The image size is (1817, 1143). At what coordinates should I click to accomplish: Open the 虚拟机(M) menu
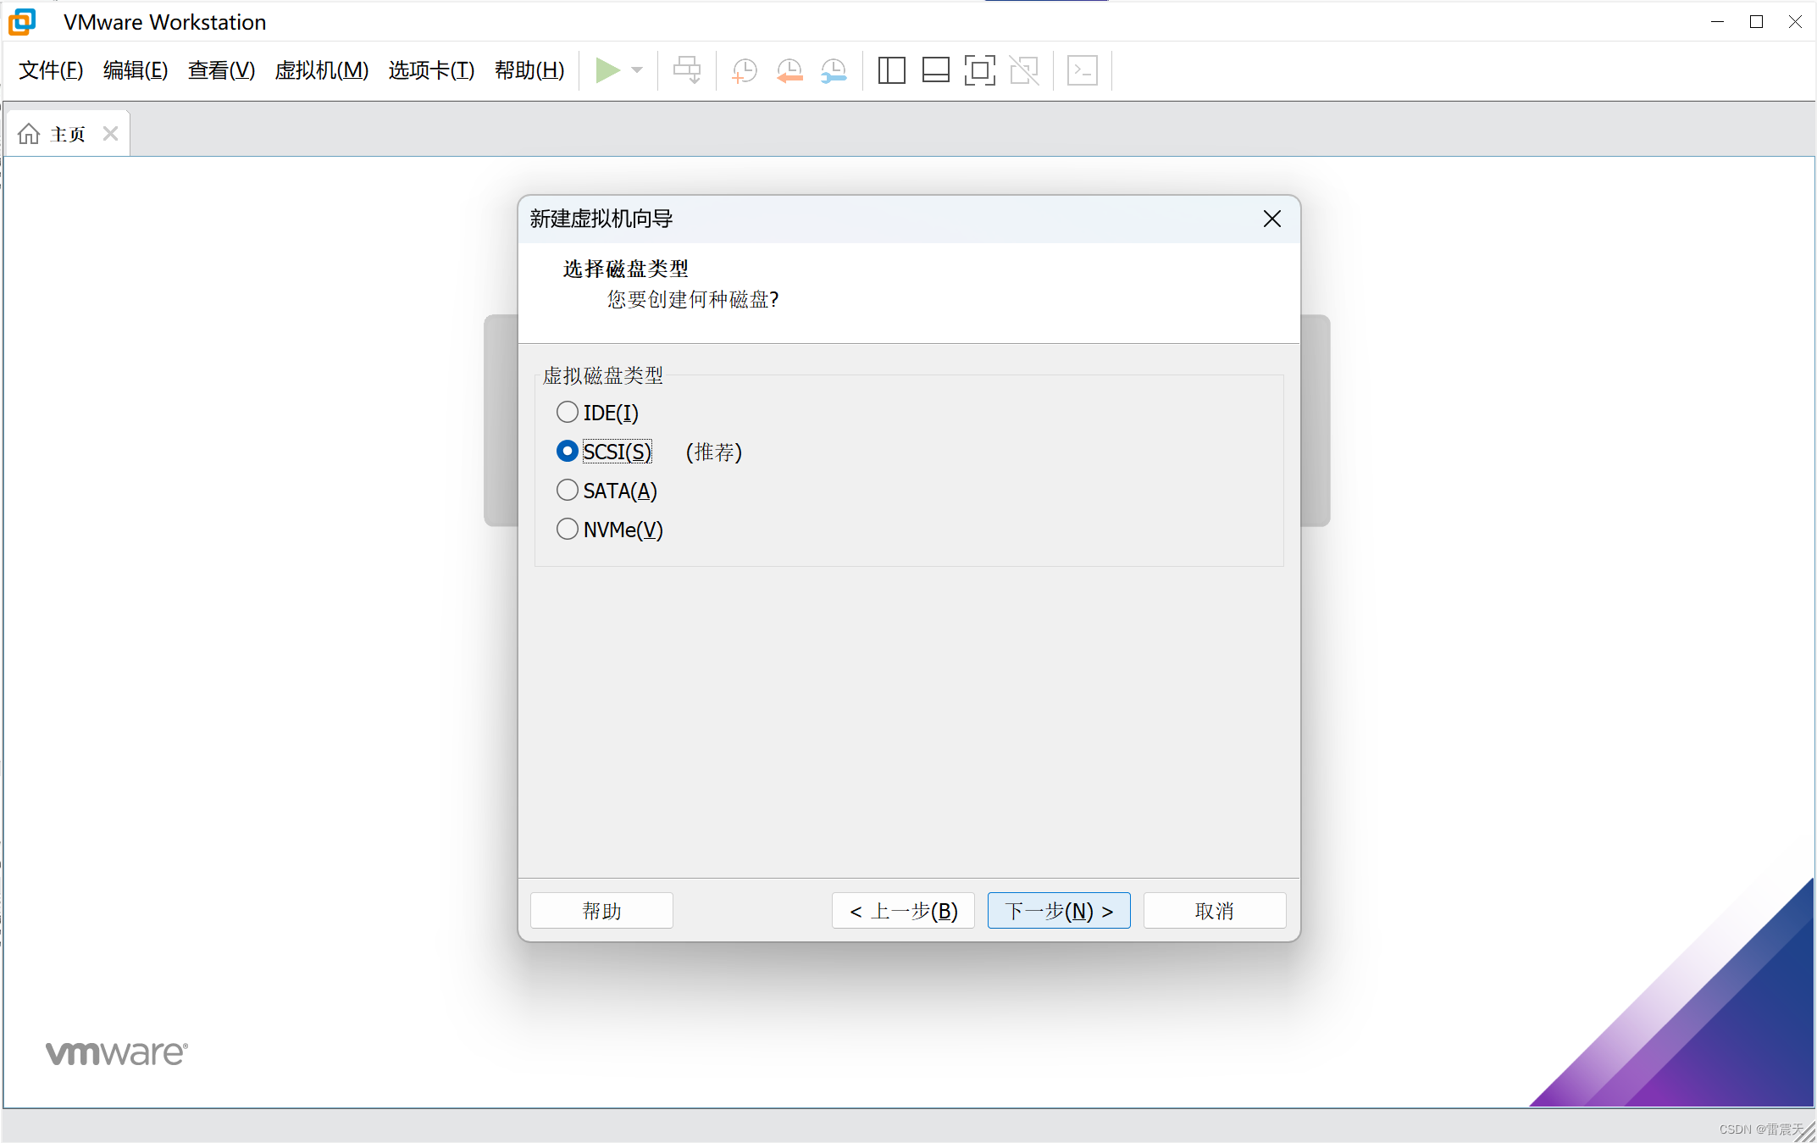[x=322, y=70]
